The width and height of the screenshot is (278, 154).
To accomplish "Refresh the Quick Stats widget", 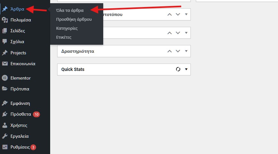I will coord(178,69).
